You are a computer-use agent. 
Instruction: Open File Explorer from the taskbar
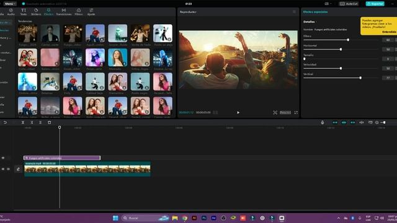(x=175, y=218)
